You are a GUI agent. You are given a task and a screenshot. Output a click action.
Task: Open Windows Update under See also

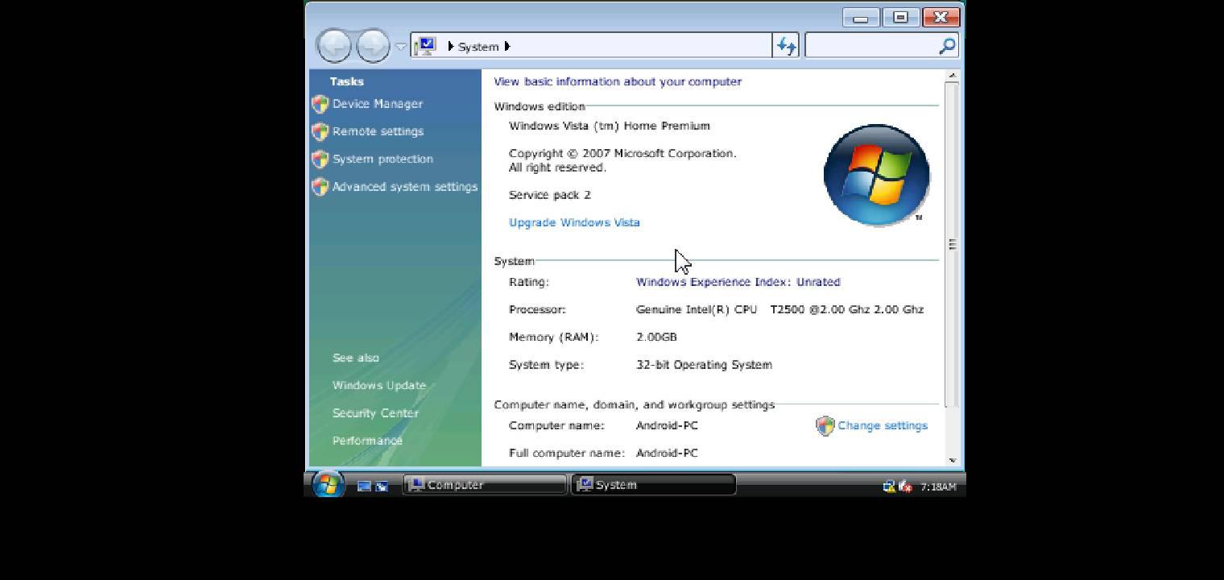tap(379, 385)
